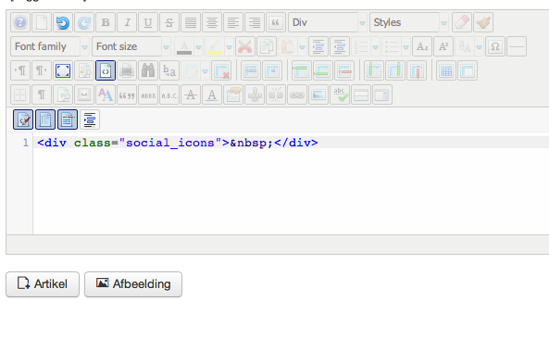Click the Insert link chain icon
The height and width of the screenshot is (352, 549).
[x=297, y=94]
